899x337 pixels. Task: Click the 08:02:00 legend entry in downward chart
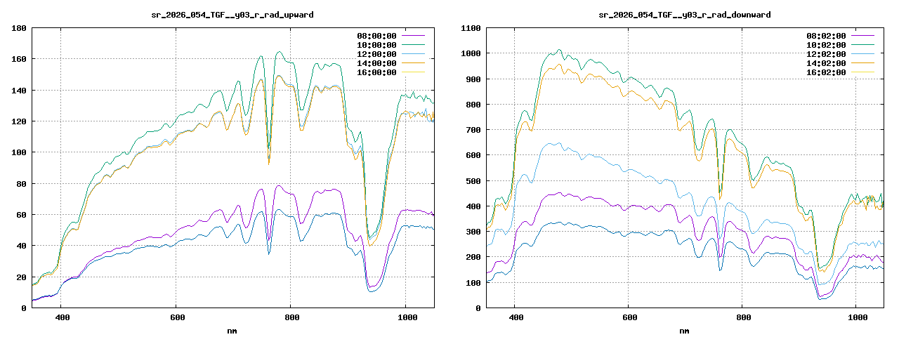[x=826, y=36]
